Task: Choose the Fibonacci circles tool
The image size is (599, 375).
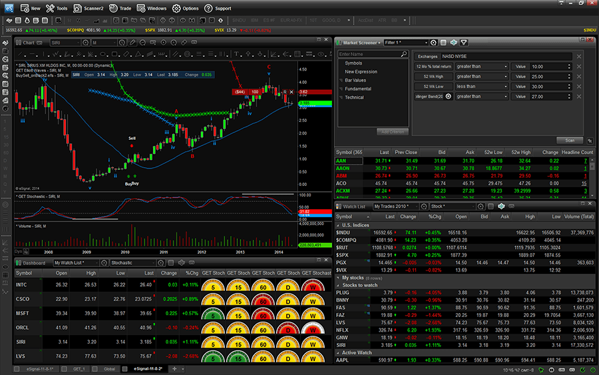Action: click(x=187, y=54)
